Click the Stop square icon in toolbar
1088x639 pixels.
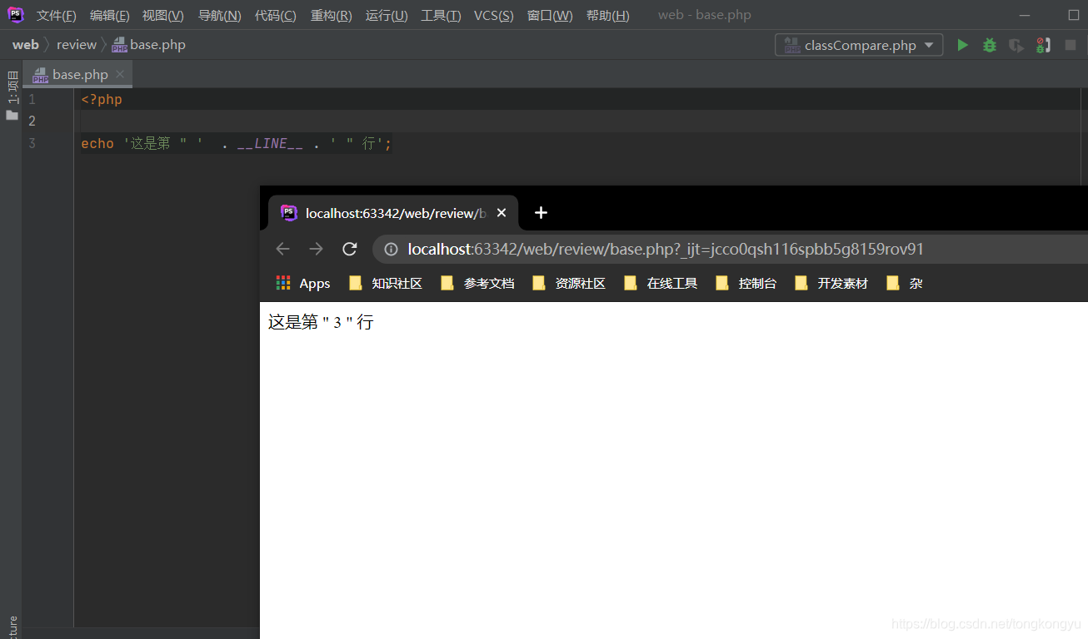[1071, 45]
